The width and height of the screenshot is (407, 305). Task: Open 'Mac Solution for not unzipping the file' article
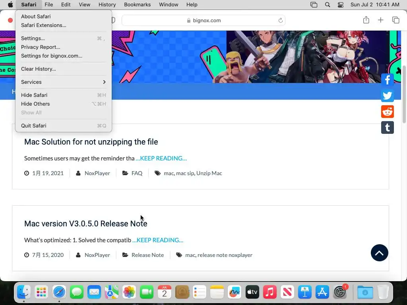coord(91,142)
